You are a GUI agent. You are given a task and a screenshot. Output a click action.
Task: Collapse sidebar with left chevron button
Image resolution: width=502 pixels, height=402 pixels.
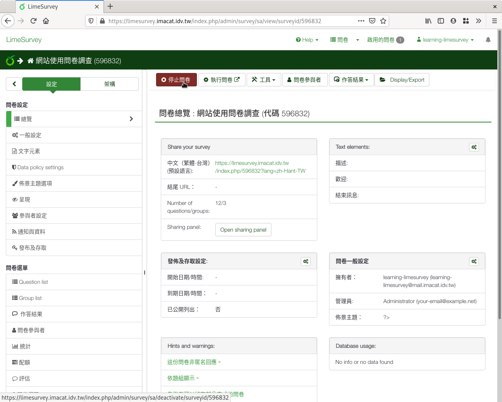pyautogui.click(x=14, y=84)
